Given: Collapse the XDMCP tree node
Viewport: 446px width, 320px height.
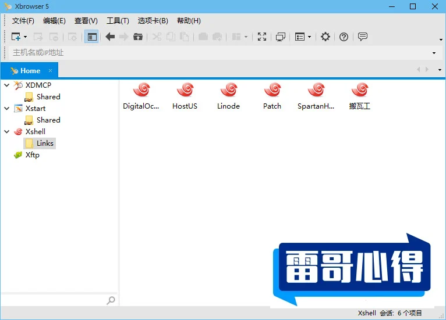Looking at the screenshot, I should tap(7, 85).
